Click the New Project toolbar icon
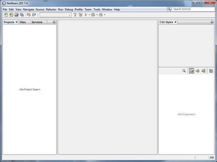 coord(11,15)
